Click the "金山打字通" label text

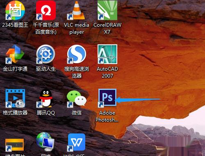coord(15,69)
